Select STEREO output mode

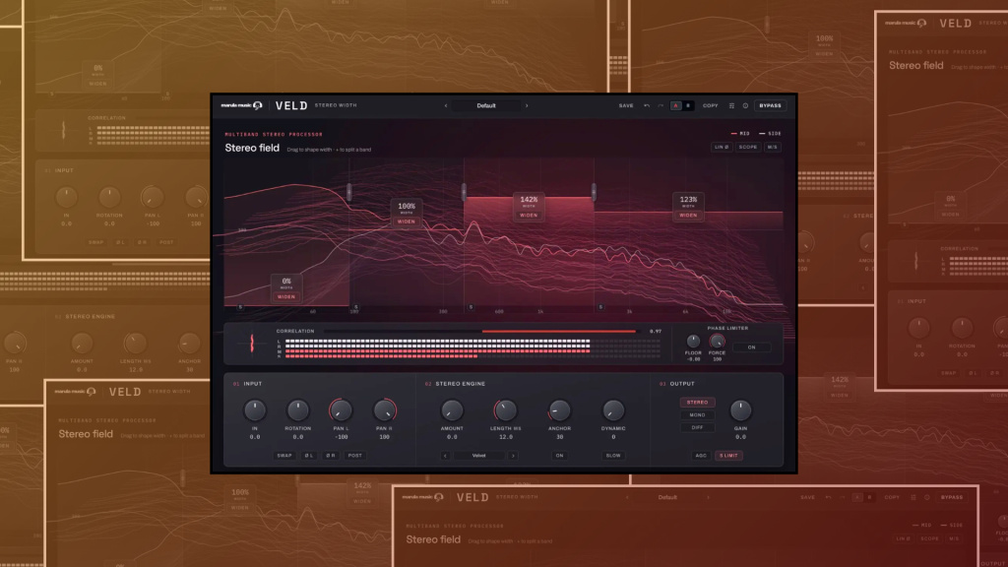coord(698,403)
